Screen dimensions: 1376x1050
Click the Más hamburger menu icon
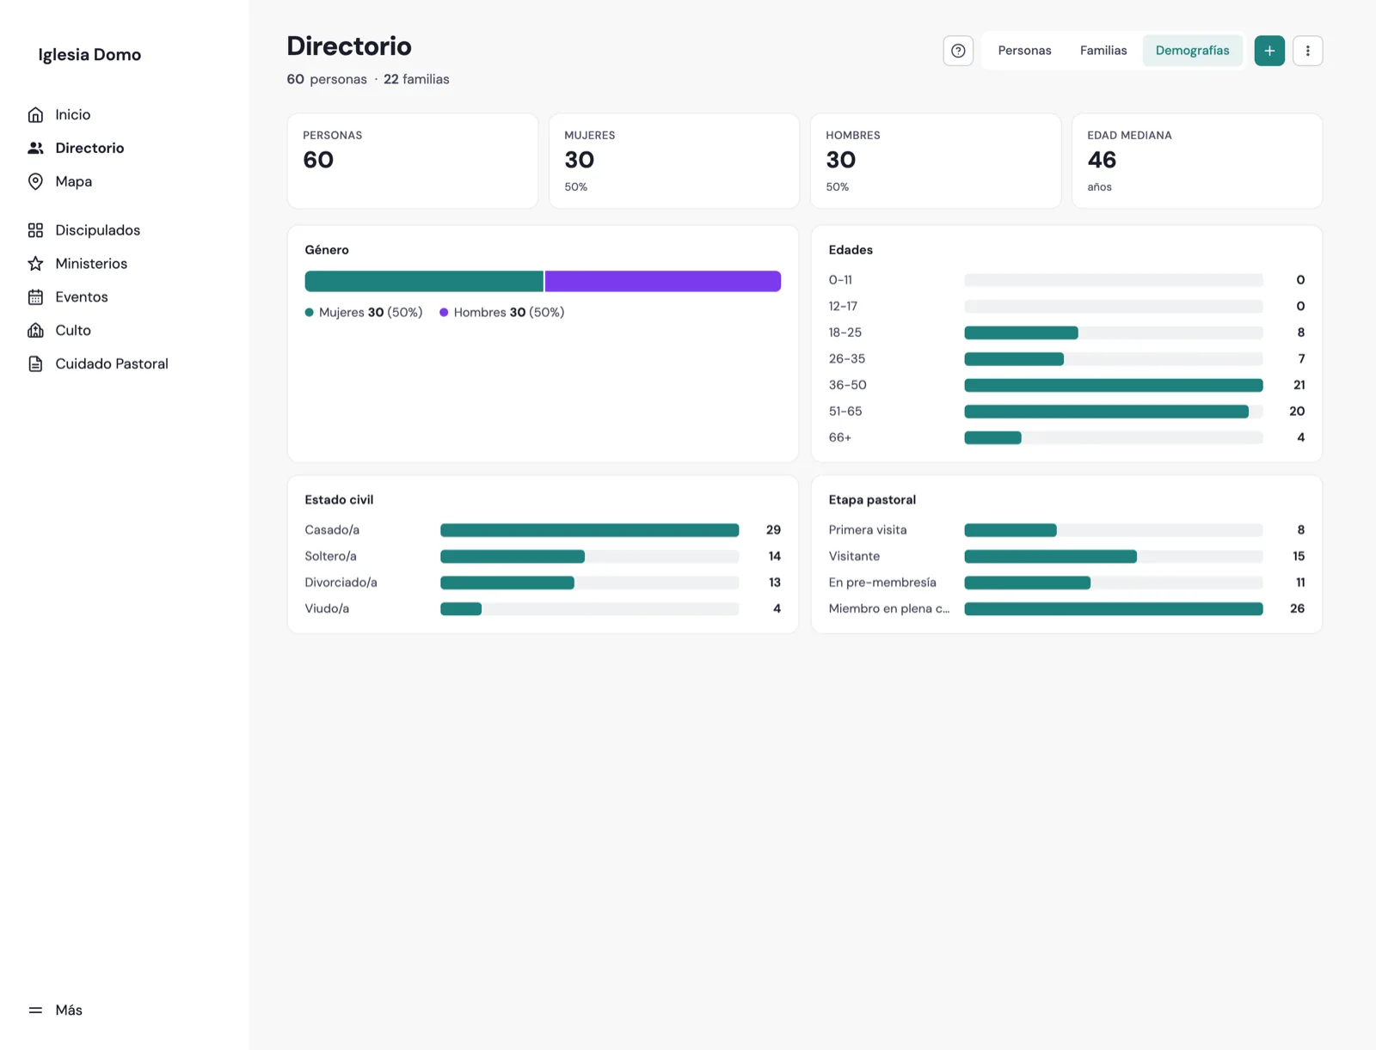[x=35, y=1010]
